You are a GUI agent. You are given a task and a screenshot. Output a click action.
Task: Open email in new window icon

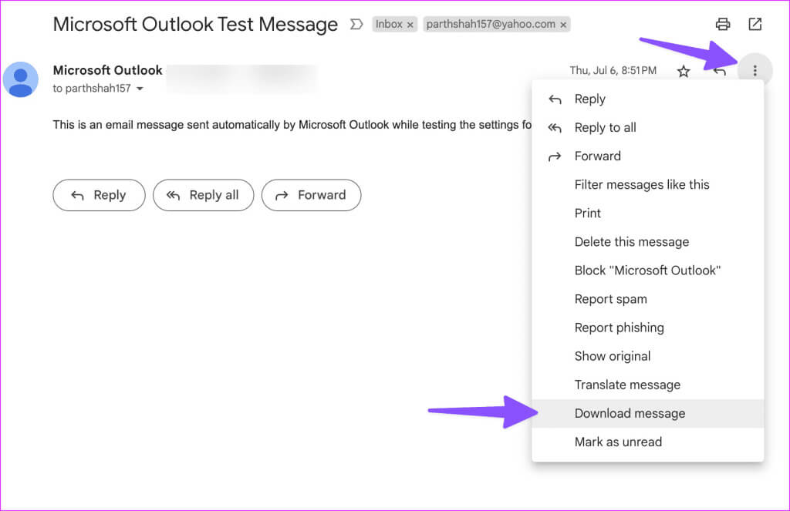click(x=755, y=24)
